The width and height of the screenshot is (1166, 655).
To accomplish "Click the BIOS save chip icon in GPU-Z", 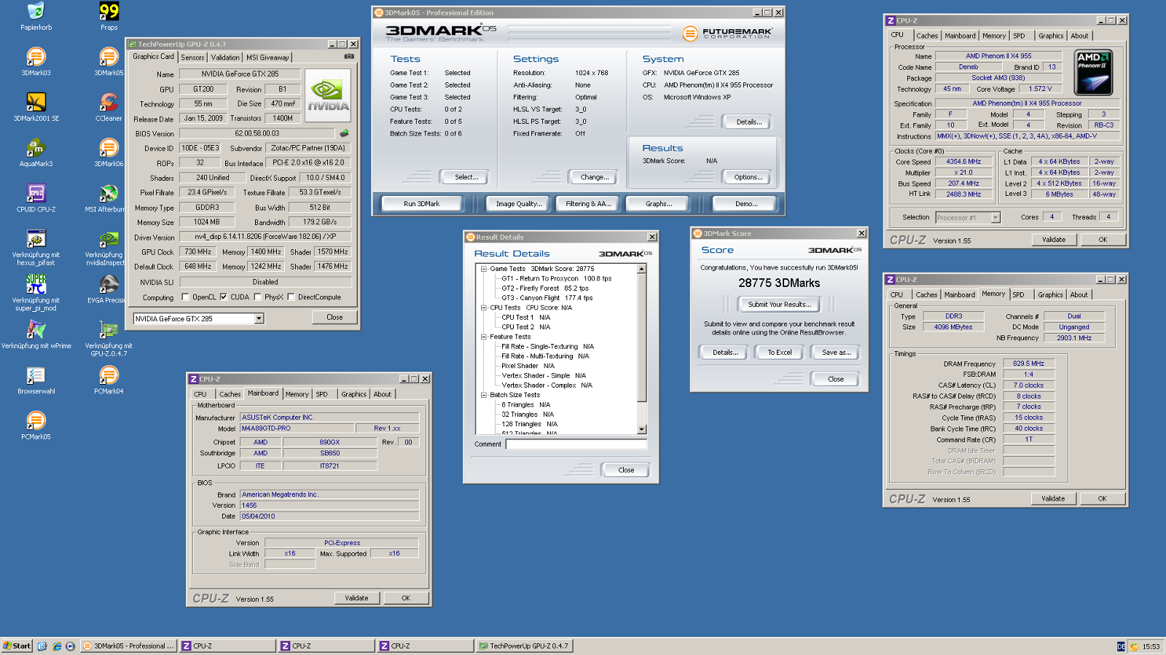I will pos(344,133).
